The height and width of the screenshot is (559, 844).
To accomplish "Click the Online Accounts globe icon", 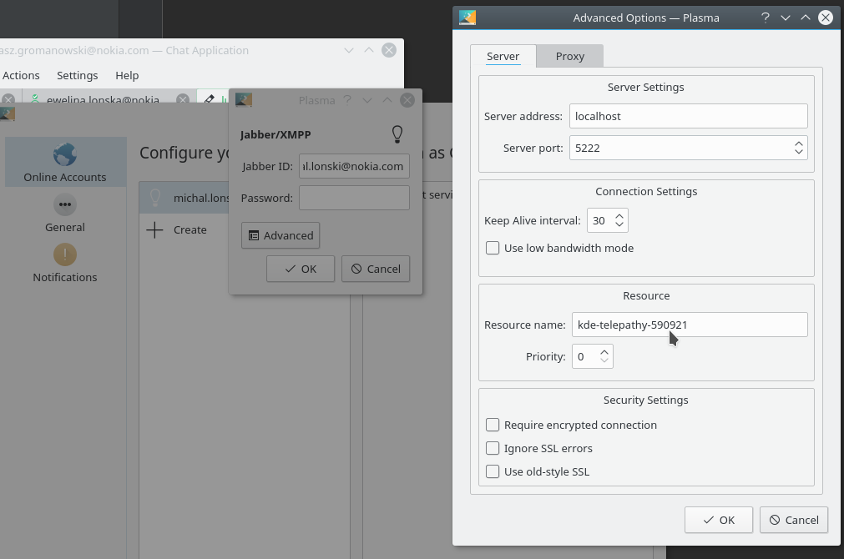I will click(x=65, y=155).
